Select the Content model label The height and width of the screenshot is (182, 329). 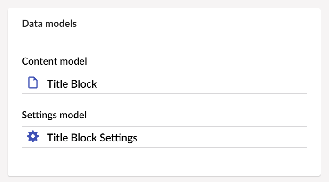[54, 61]
